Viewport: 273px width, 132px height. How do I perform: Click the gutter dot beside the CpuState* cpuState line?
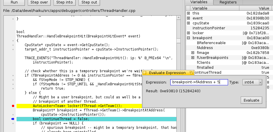[13, 45]
